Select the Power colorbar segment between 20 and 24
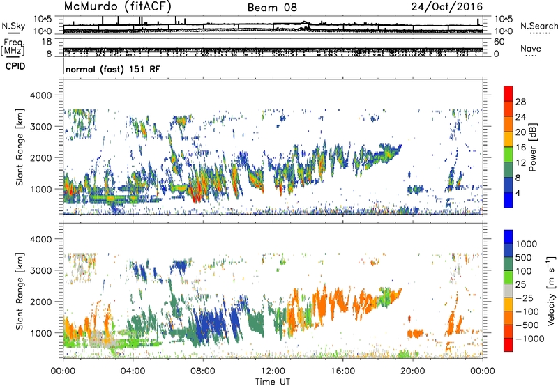The image size is (558, 386). 508,125
